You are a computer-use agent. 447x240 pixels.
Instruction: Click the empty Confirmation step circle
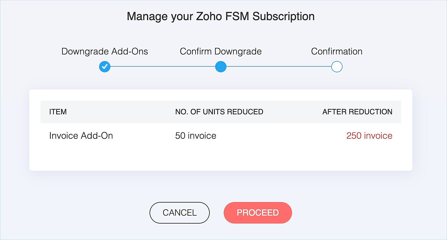point(337,67)
